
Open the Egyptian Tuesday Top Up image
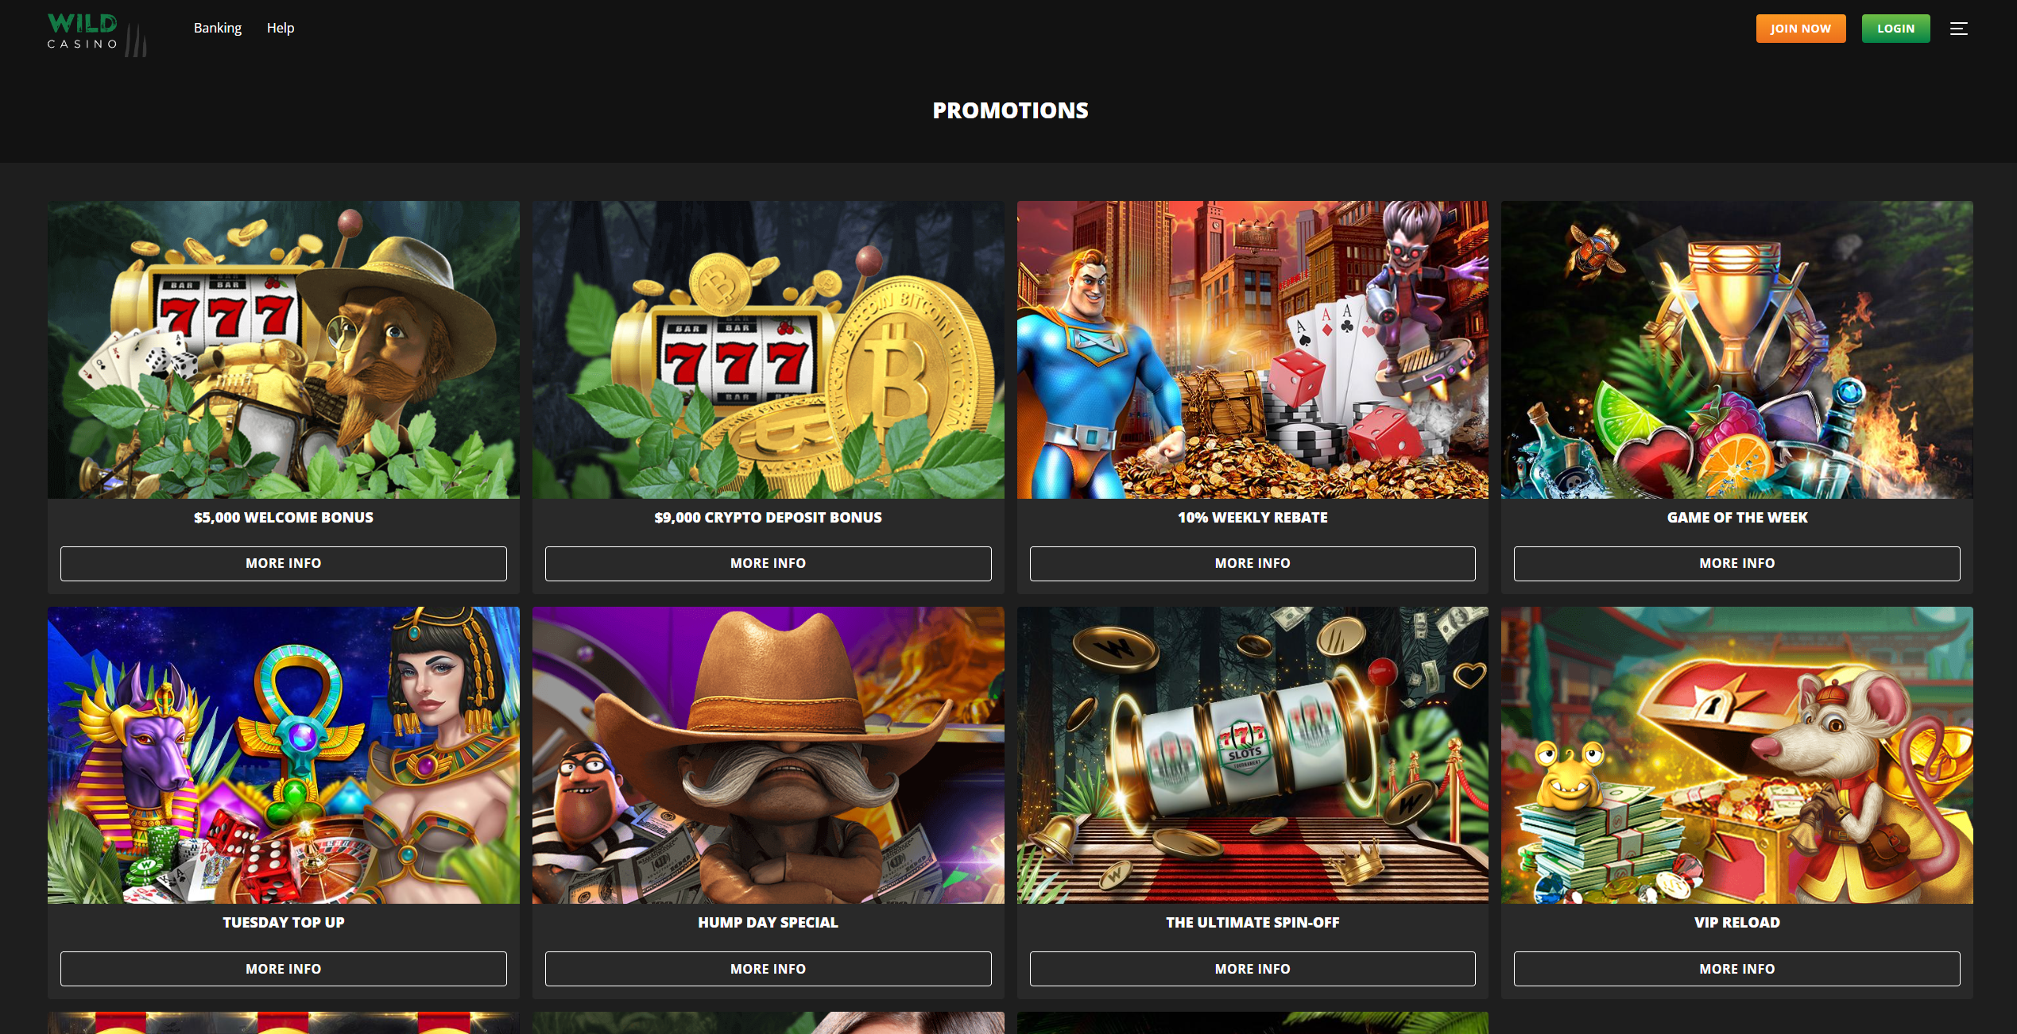point(284,755)
